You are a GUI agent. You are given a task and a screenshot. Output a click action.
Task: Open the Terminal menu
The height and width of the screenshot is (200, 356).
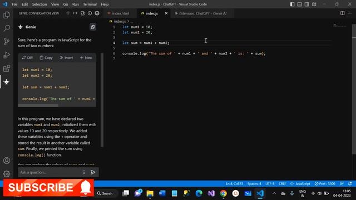point(90,4)
